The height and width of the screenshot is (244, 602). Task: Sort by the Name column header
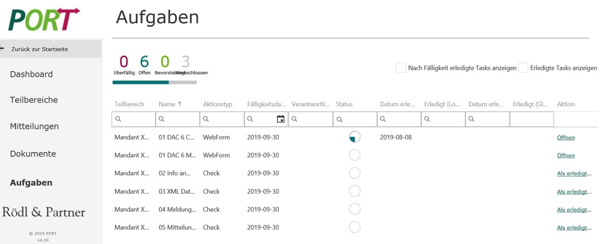[170, 104]
